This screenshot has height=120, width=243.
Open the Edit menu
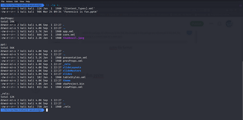click(16, 2)
